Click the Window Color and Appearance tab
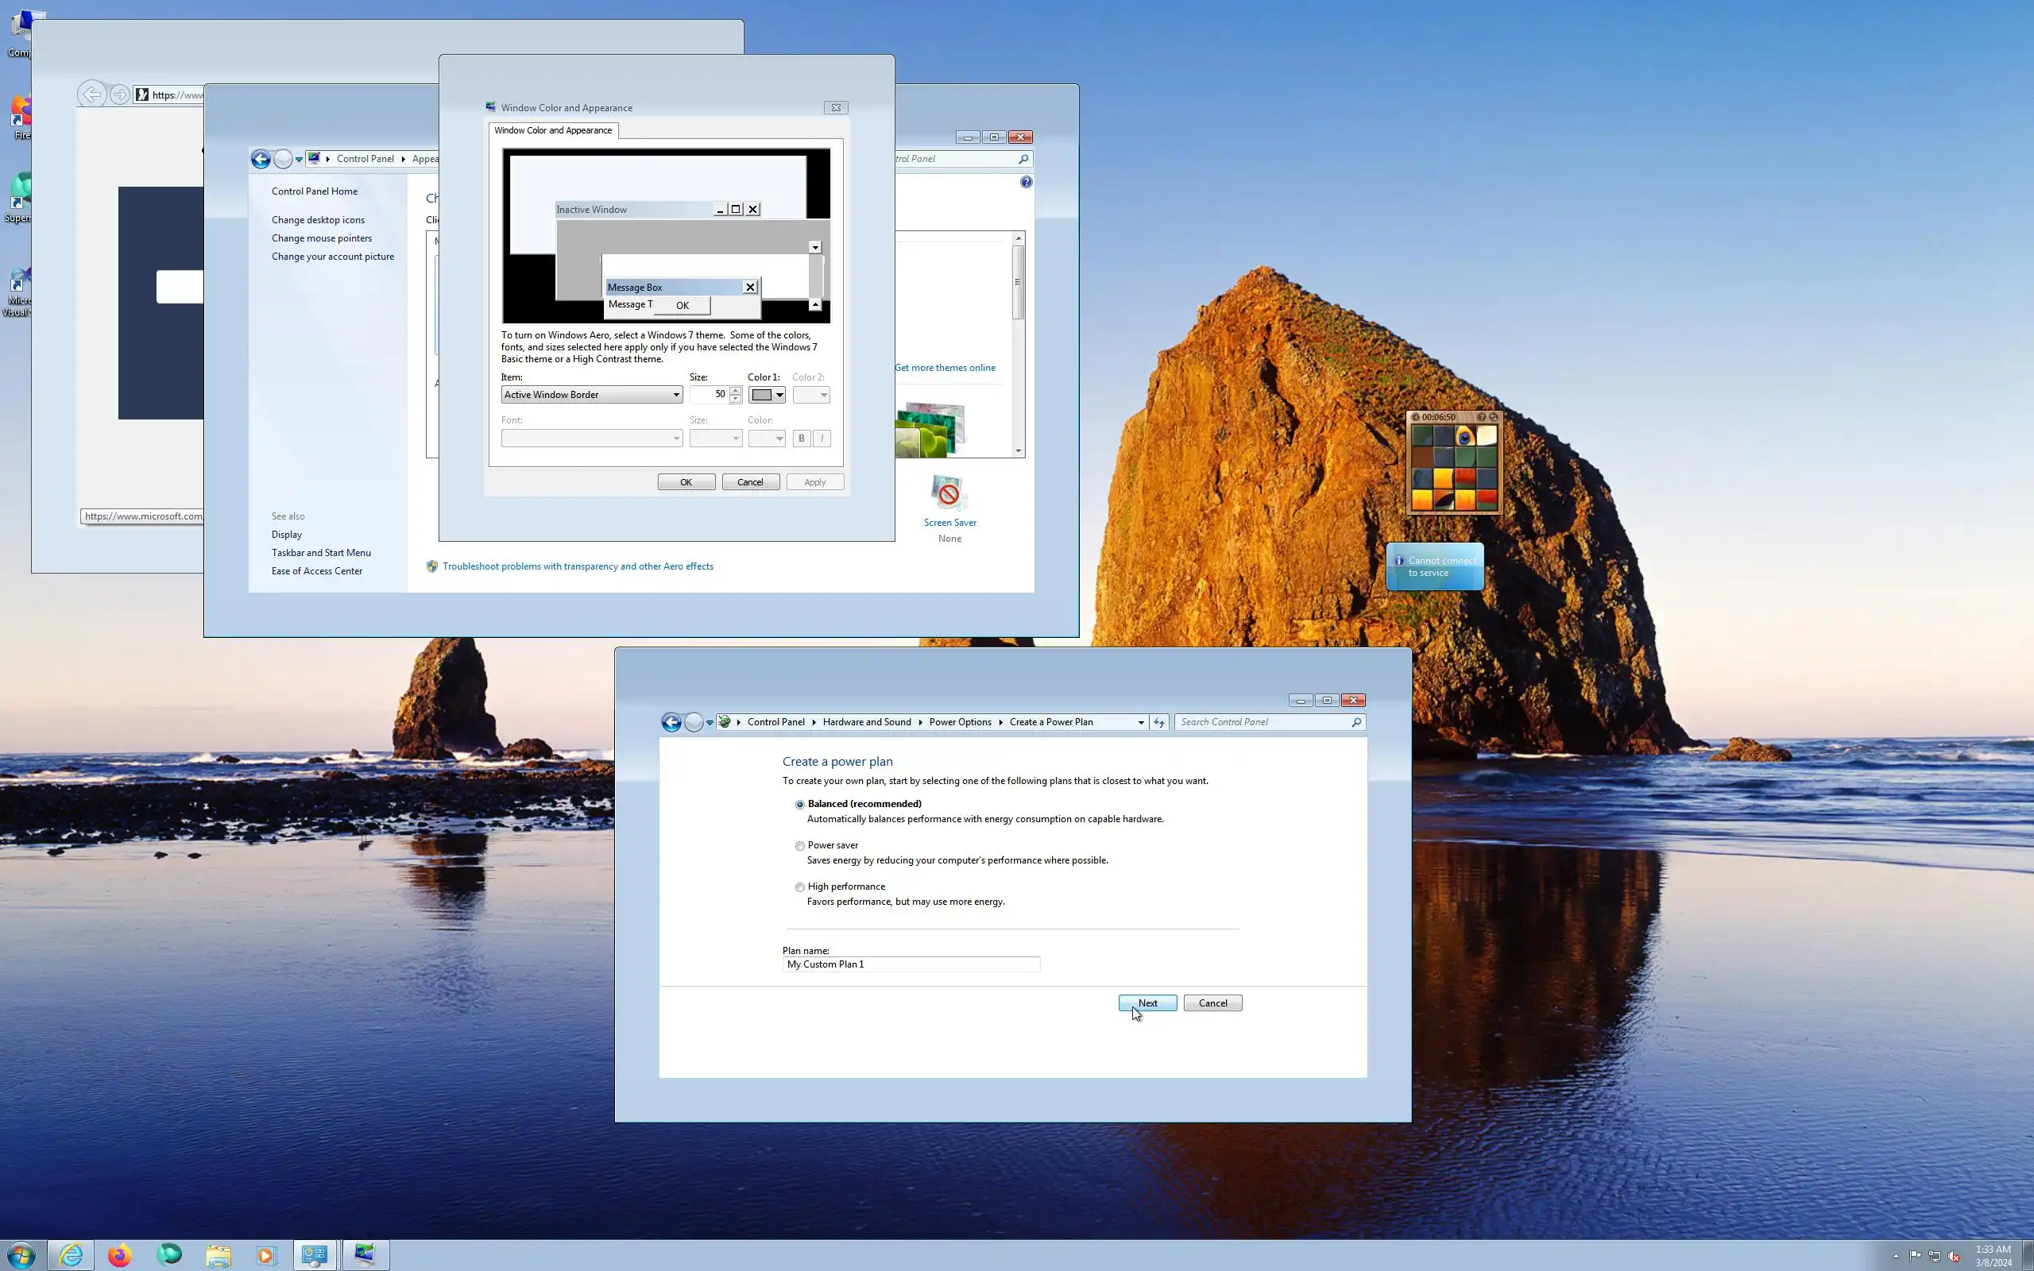The width and height of the screenshot is (2034, 1271). [553, 130]
